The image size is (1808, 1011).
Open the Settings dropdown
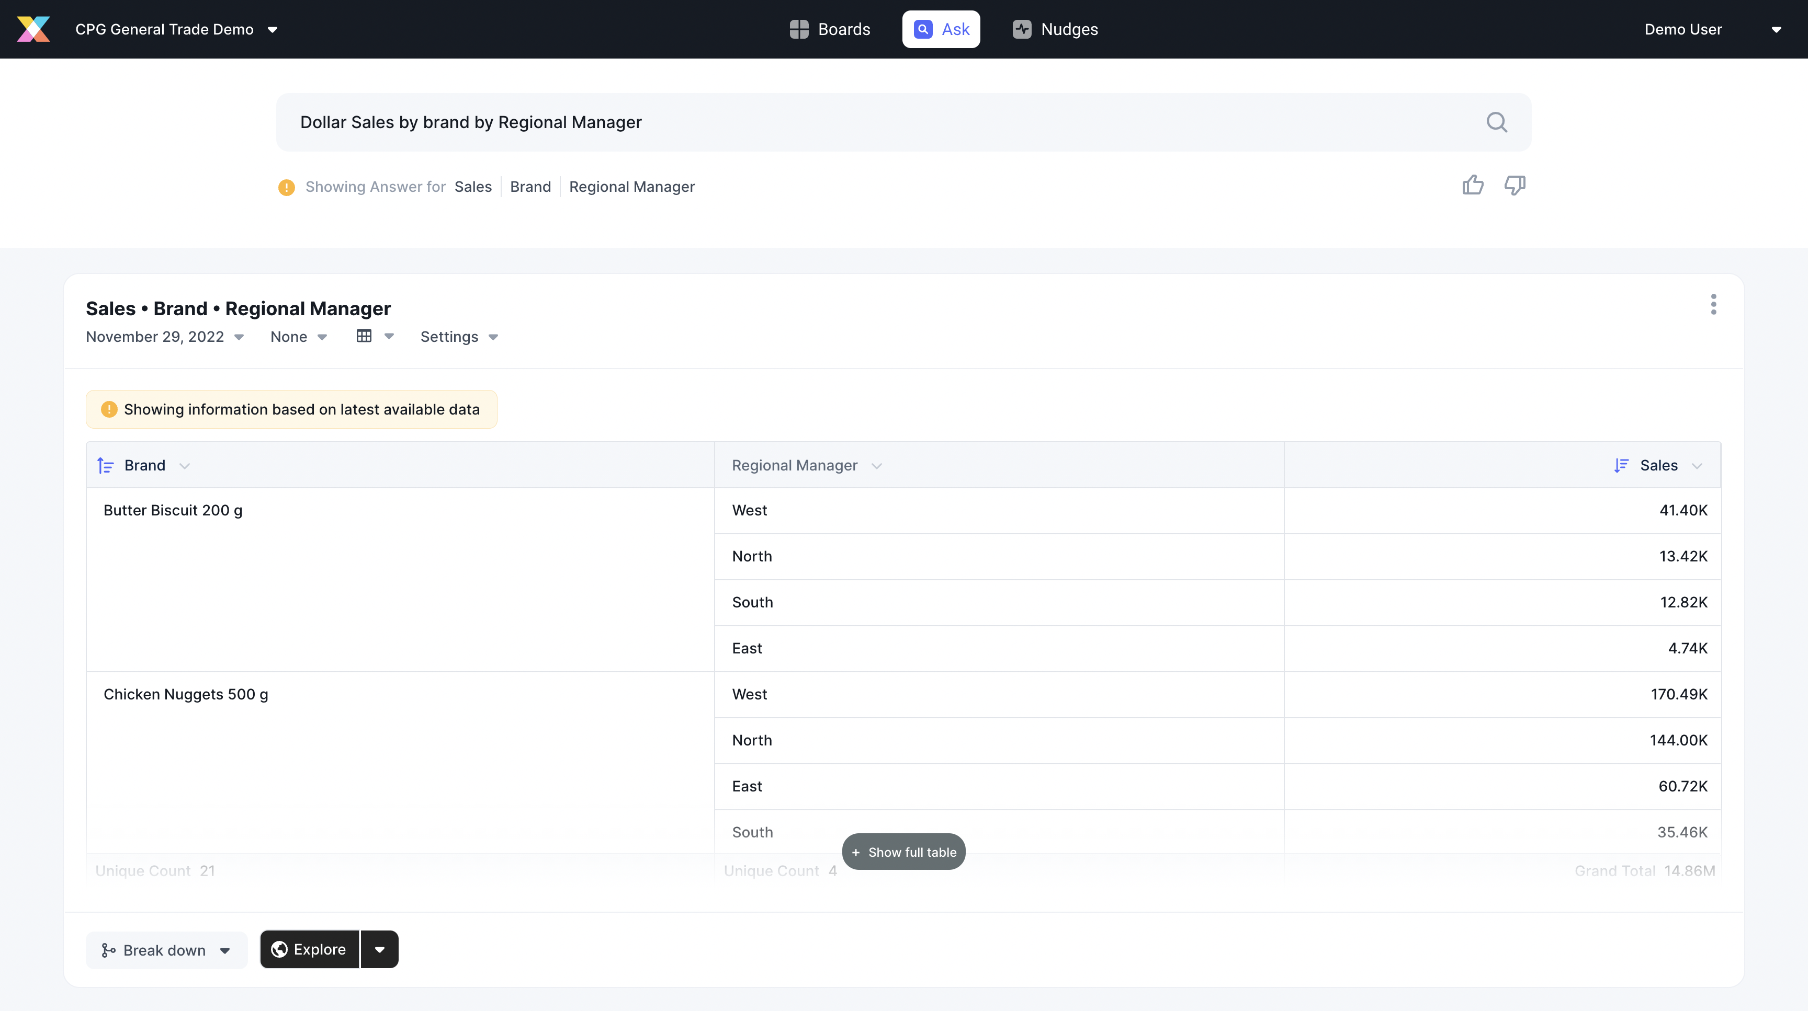459,337
